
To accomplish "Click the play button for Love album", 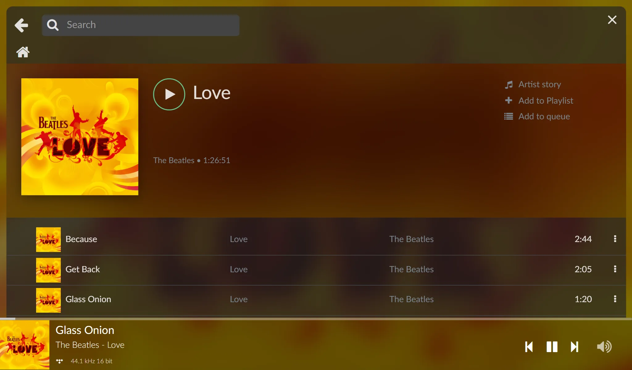I will [x=170, y=93].
